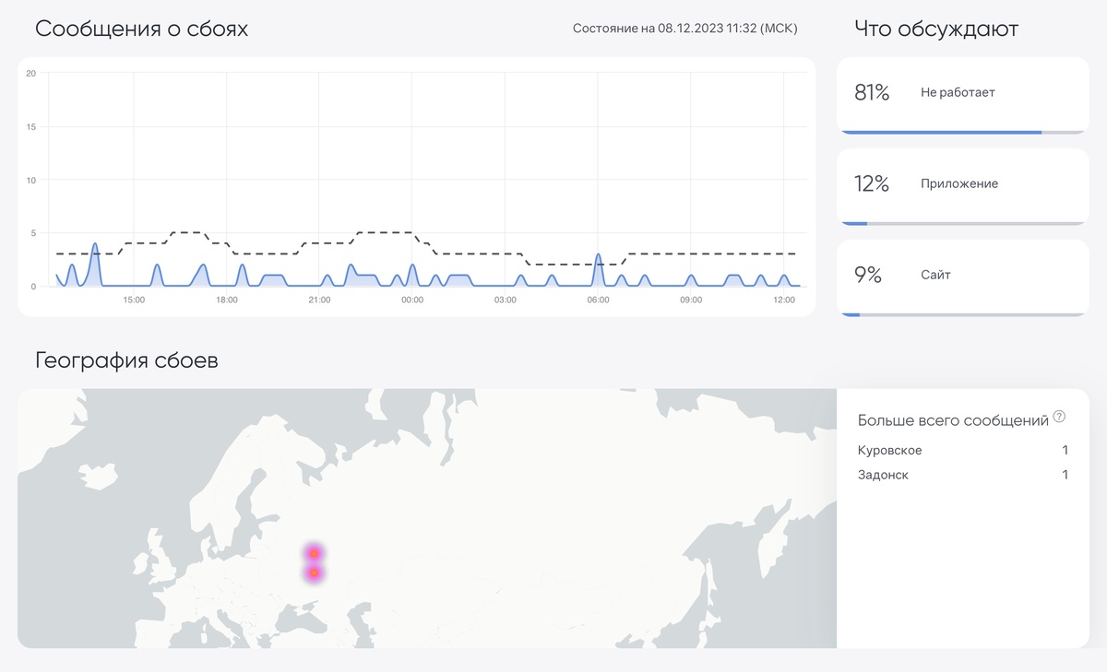Click the "География сбоев" heading

pyautogui.click(x=126, y=360)
